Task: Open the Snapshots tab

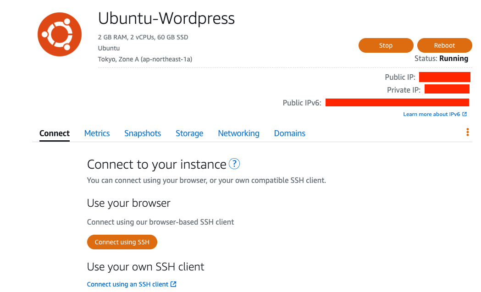Action: (x=143, y=133)
